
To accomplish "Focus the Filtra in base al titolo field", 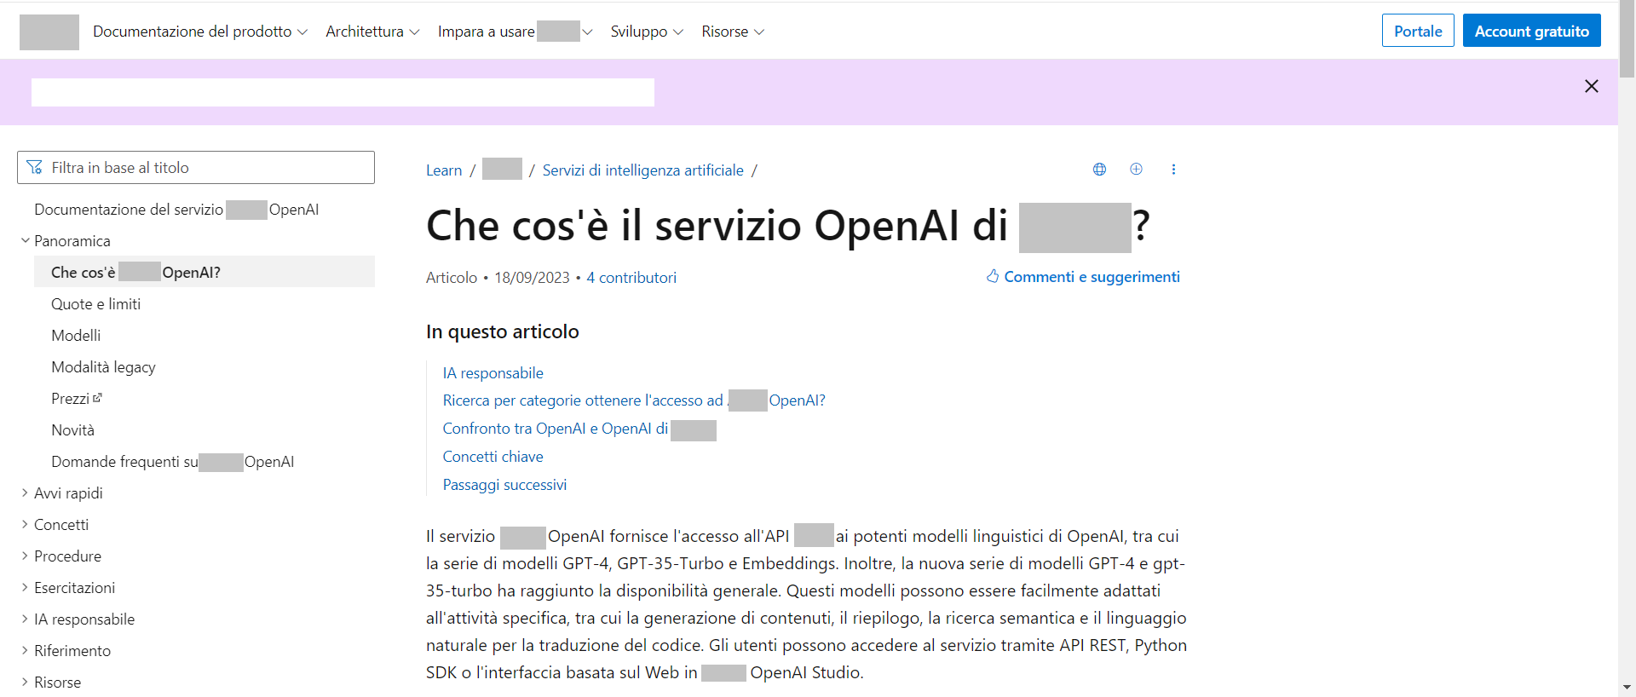I will (196, 167).
